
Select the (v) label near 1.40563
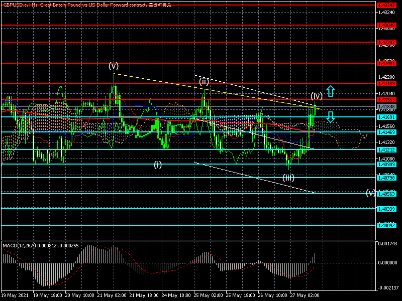370,193
